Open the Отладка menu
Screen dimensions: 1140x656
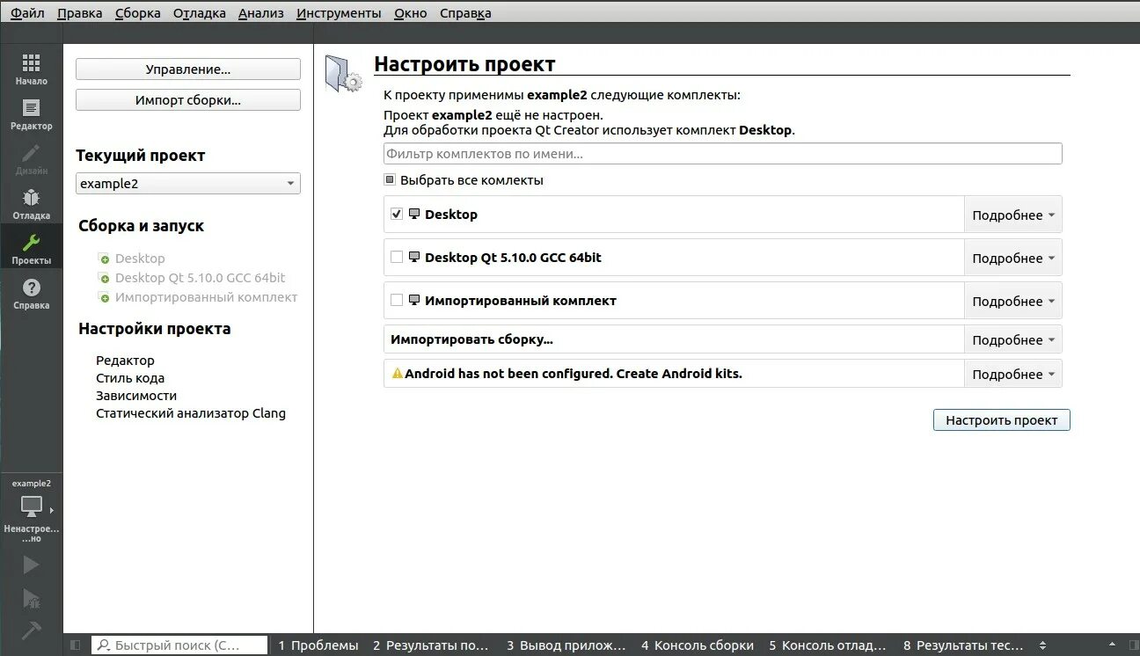tap(199, 13)
